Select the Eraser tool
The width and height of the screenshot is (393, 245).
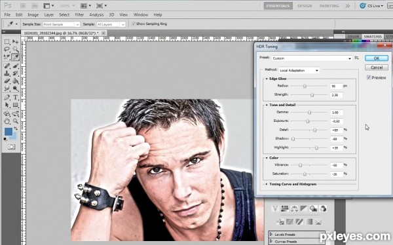coord(7,81)
